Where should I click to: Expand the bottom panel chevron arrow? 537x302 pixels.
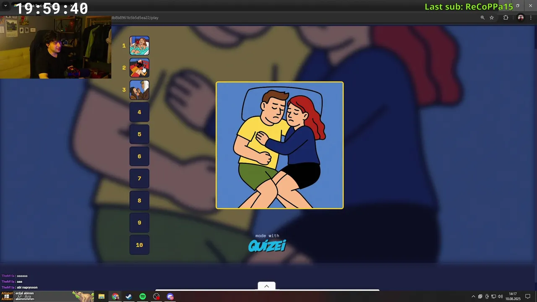click(x=266, y=286)
